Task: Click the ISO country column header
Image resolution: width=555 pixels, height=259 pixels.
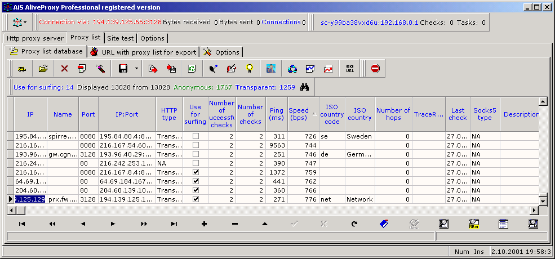Action: pos(359,114)
